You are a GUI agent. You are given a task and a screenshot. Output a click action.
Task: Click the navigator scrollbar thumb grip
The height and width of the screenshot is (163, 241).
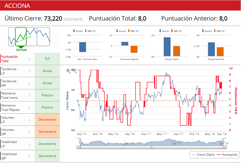(x=152, y=147)
